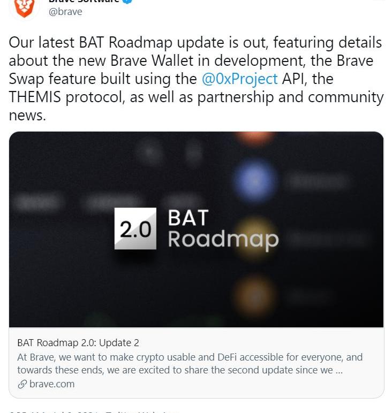The image size is (392, 413).
Task: Open the Brave Software display name
Action: [84, 1]
